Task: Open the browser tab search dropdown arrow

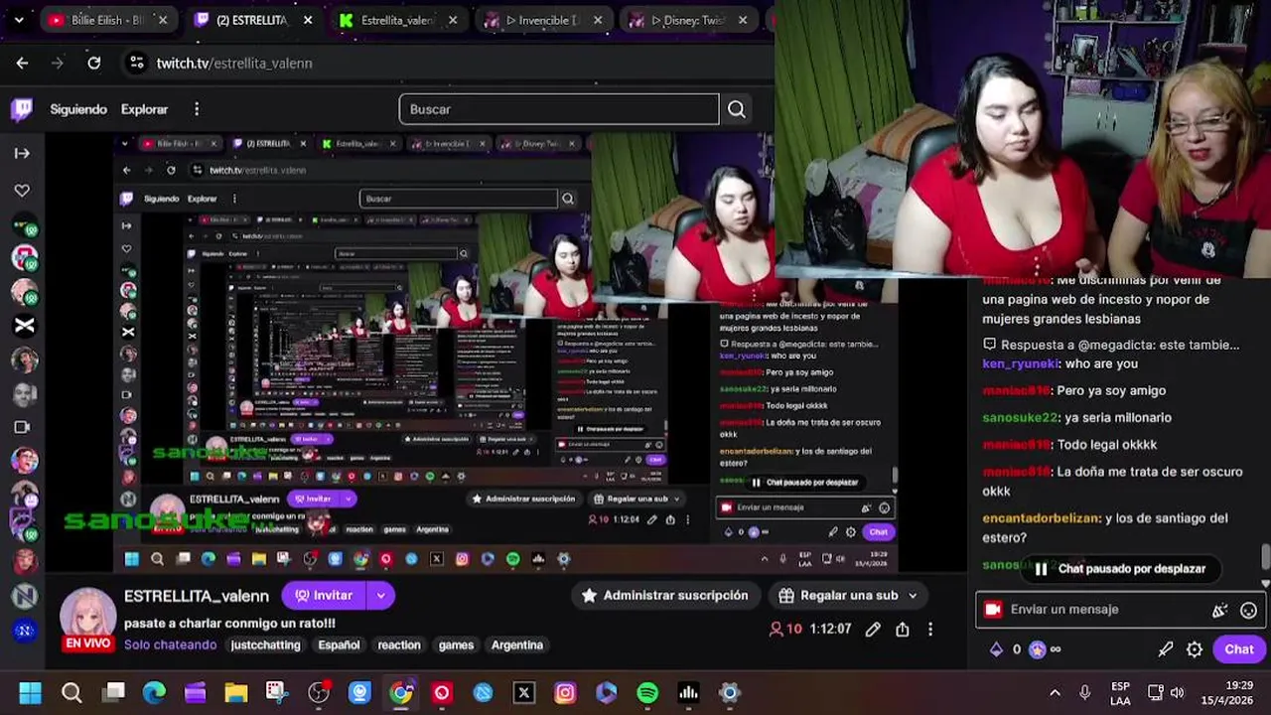Action: click(x=19, y=20)
